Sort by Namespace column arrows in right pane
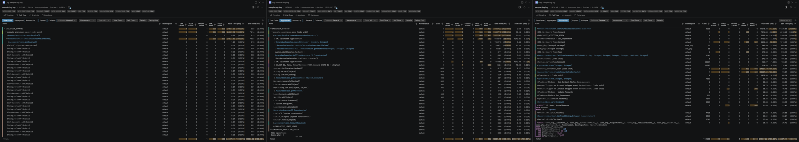The height and width of the screenshot is (142, 799). [699, 24]
